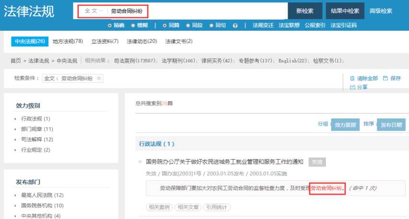Switch to the 地方法规(78) tab
The image size is (409, 219).
[68, 41]
